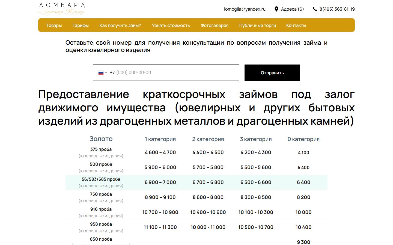Open the Товары menu item
Viewport: 393px width, 245px height.
pyautogui.click(x=54, y=25)
